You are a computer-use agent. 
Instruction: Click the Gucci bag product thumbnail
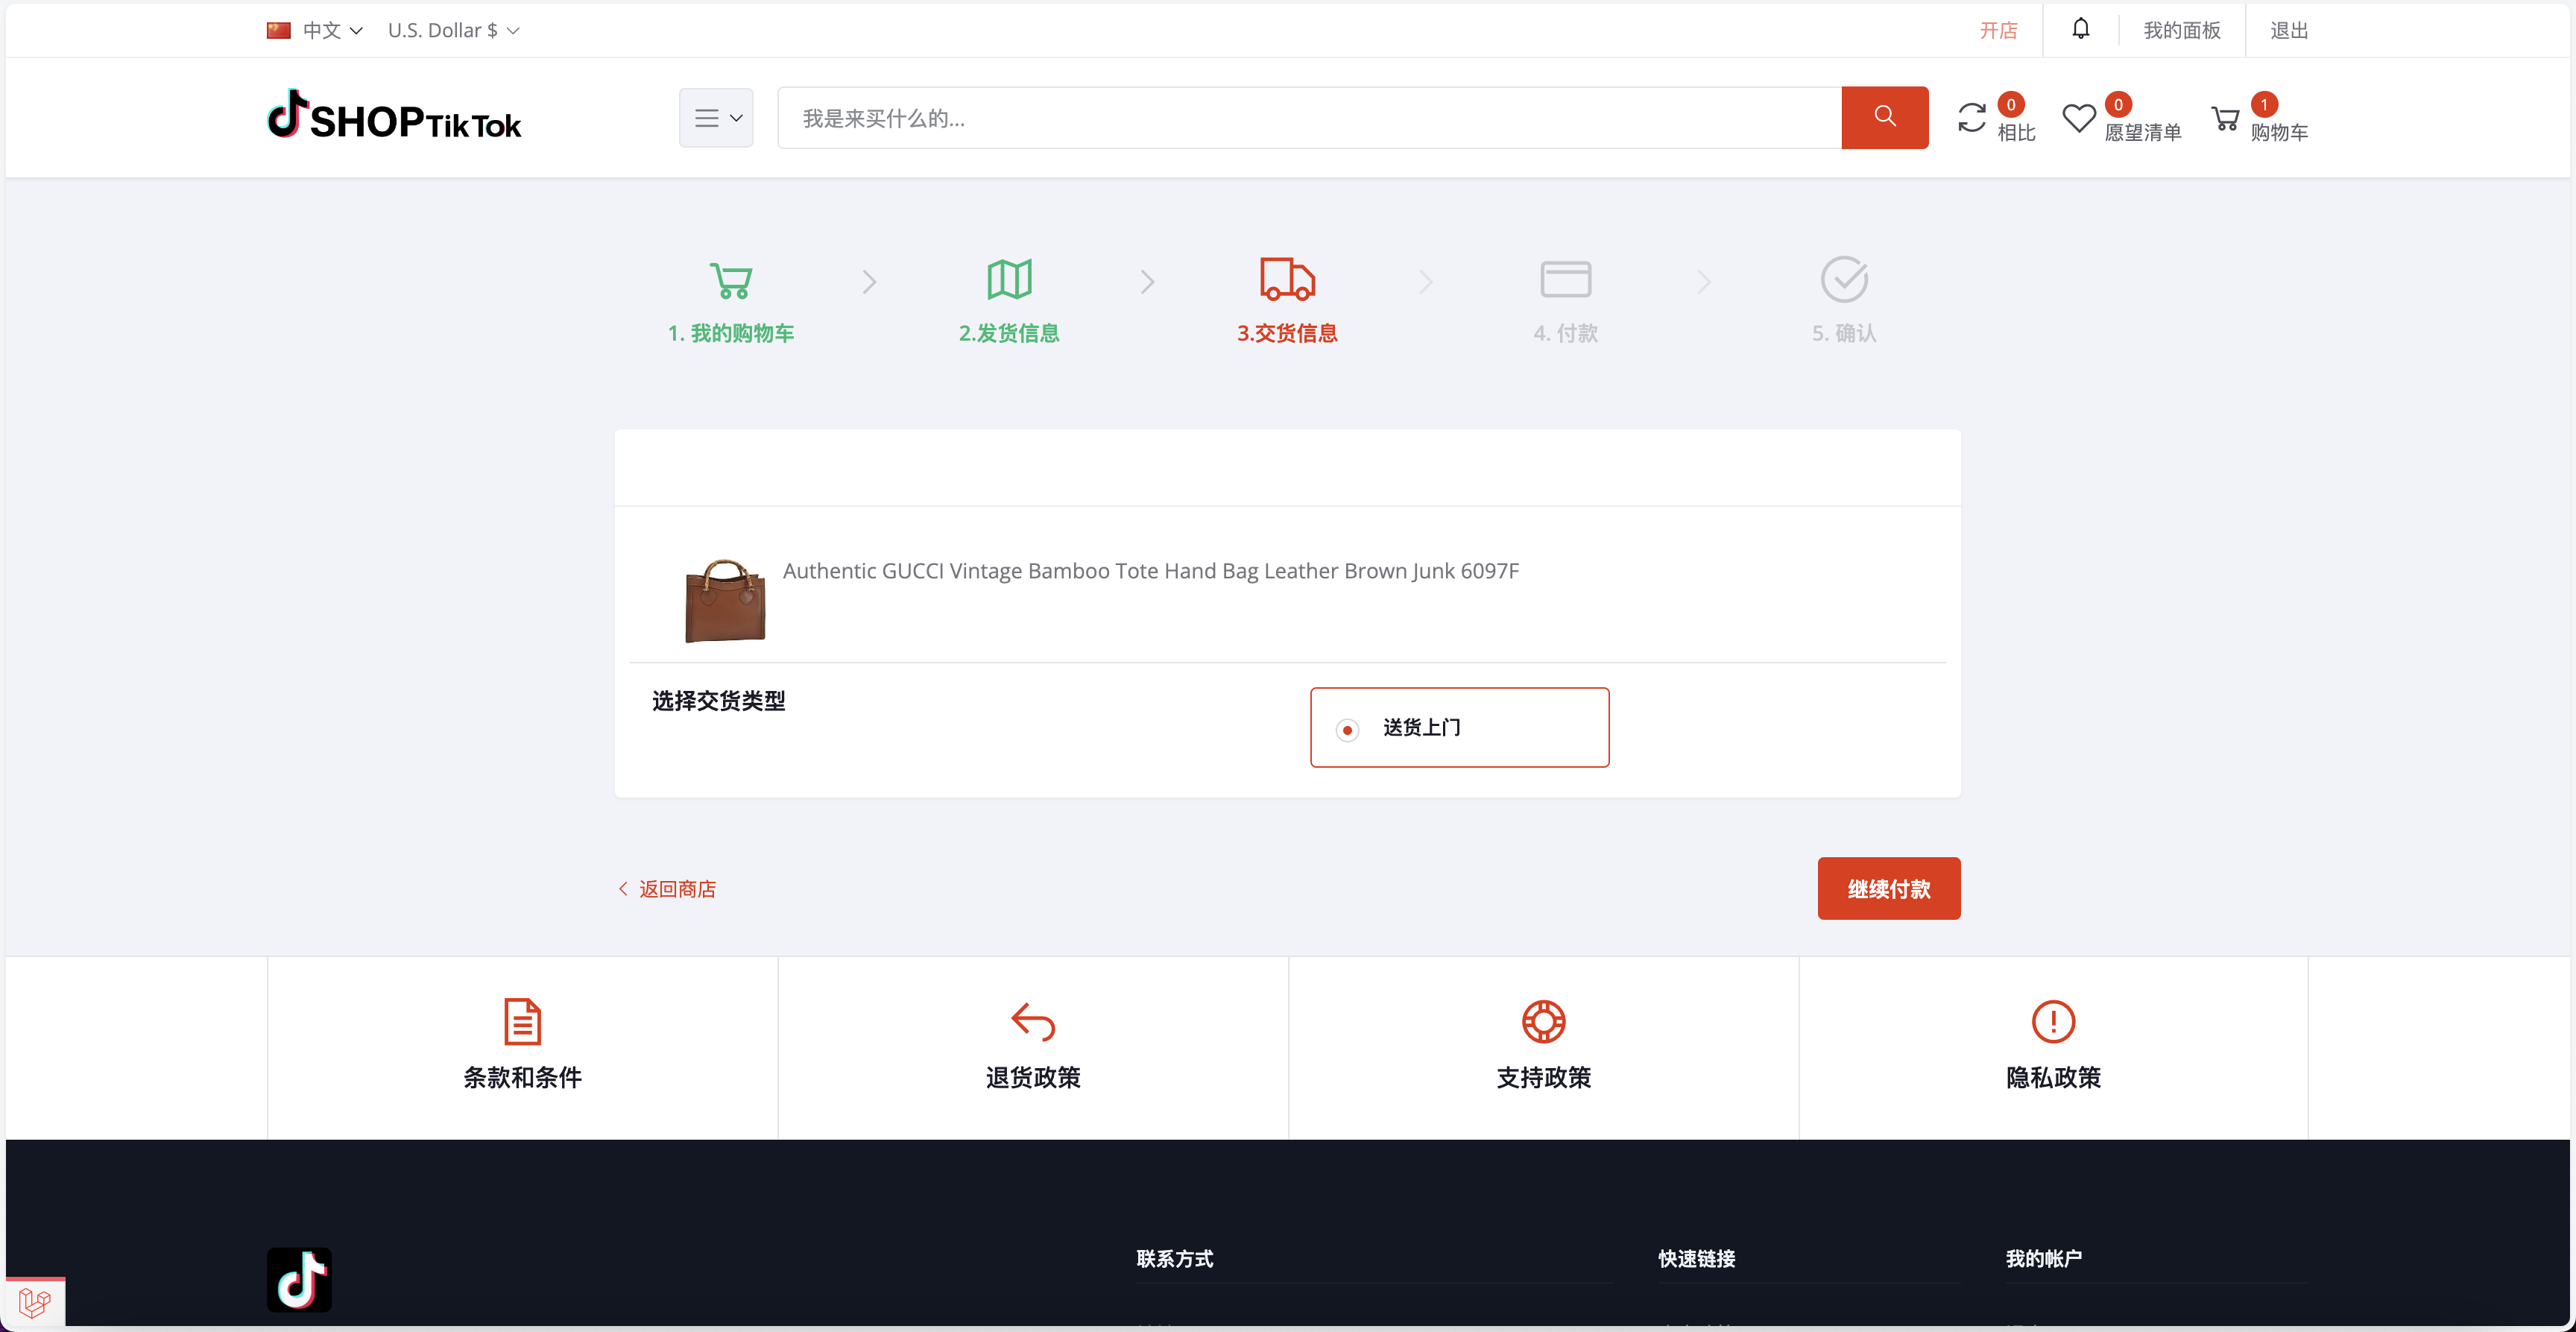(725, 600)
